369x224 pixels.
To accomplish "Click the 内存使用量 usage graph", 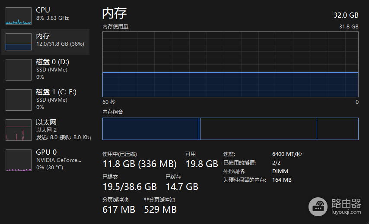I will [230, 64].
